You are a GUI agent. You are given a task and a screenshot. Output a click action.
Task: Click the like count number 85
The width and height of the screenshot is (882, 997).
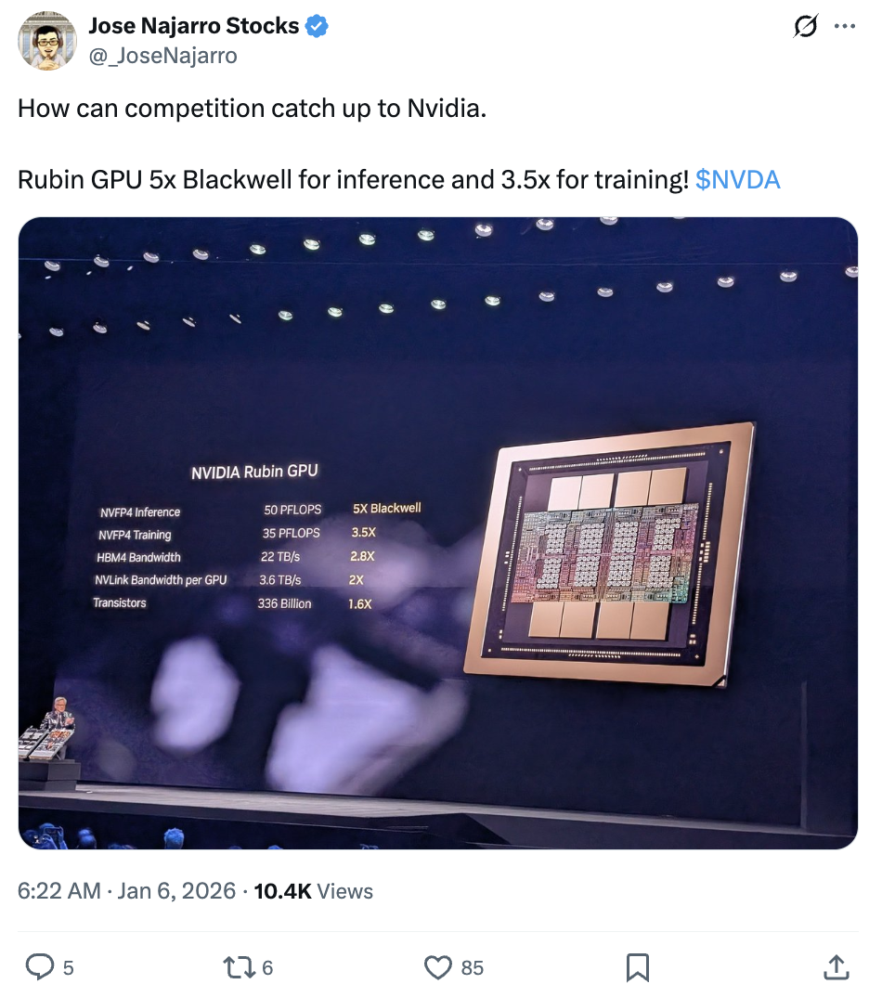(473, 968)
